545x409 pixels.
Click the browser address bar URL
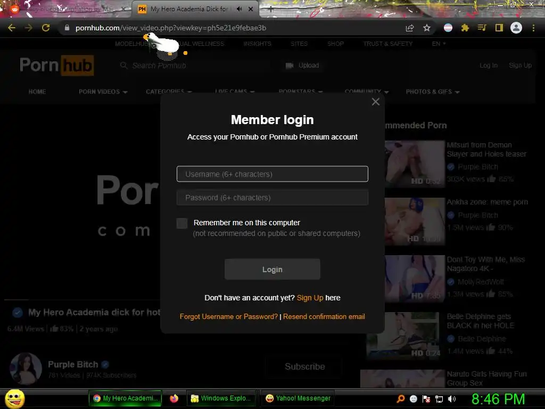point(171,28)
